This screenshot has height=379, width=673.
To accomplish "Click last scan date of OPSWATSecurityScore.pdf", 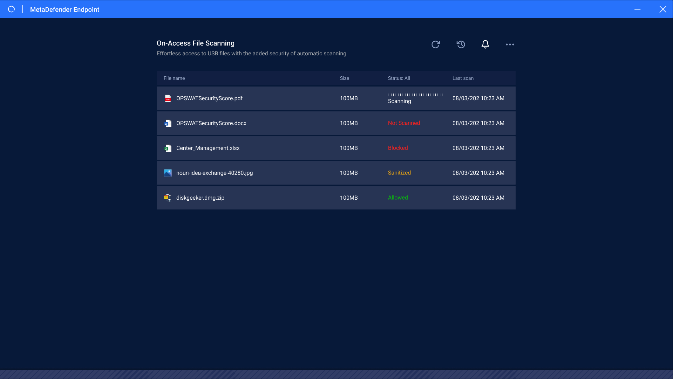I will pos(478,98).
